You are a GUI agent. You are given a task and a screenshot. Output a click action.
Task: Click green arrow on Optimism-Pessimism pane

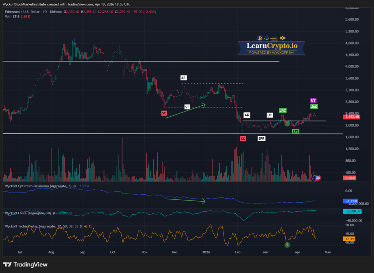click(186, 200)
